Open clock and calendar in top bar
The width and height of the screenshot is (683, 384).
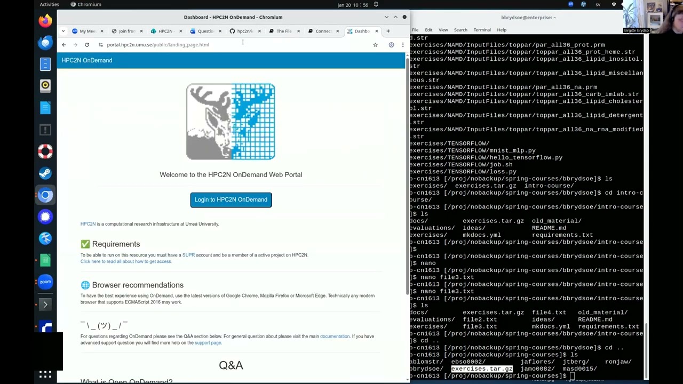coord(353,5)
